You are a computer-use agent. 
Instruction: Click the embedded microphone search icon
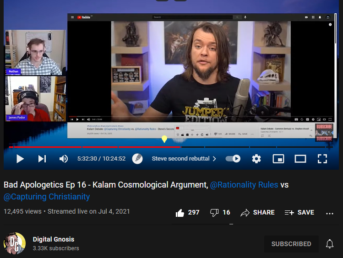[x=245, y=17]
